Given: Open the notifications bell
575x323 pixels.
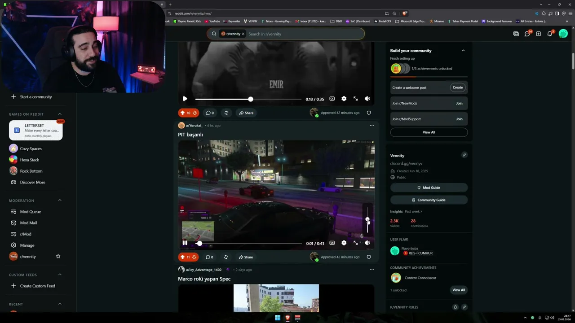Looking at the screenshot, I should 550,34.
